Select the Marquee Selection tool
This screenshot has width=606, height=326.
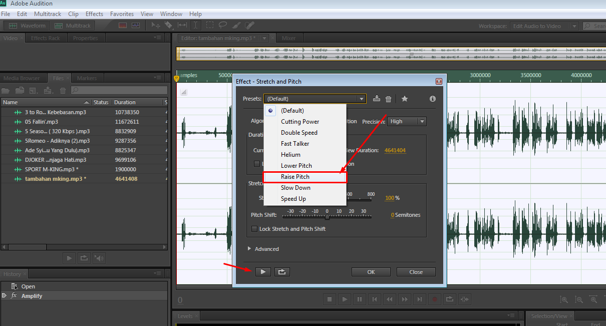click(209, 25)
